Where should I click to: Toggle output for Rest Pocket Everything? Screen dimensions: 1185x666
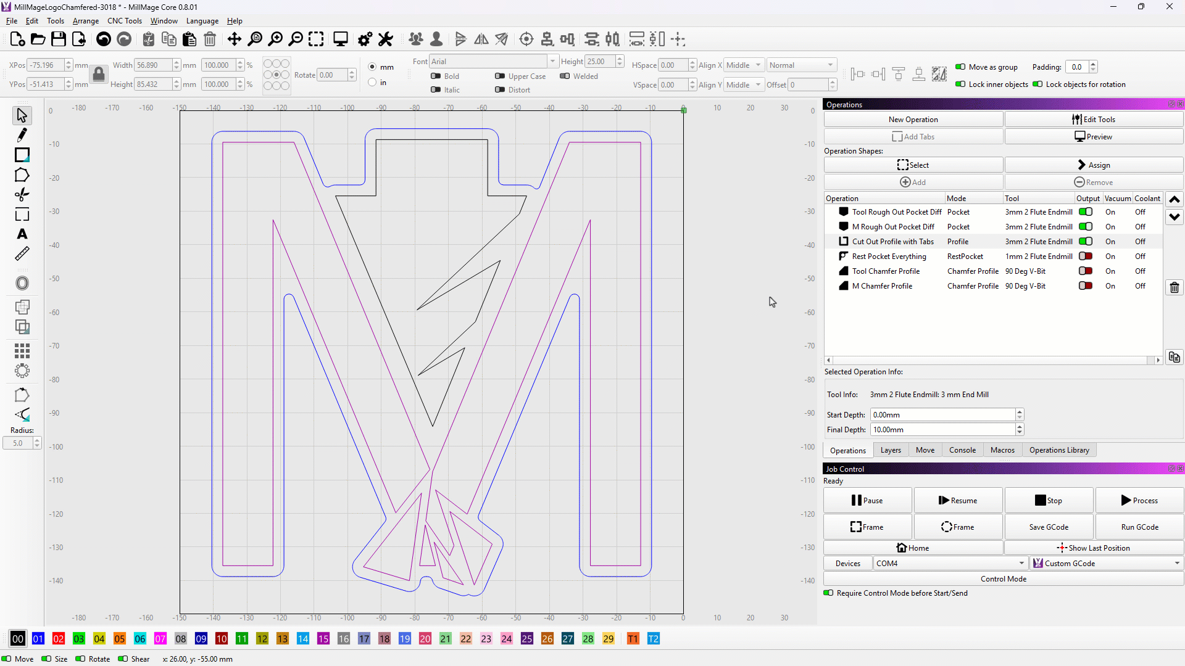coord(1085,257)
